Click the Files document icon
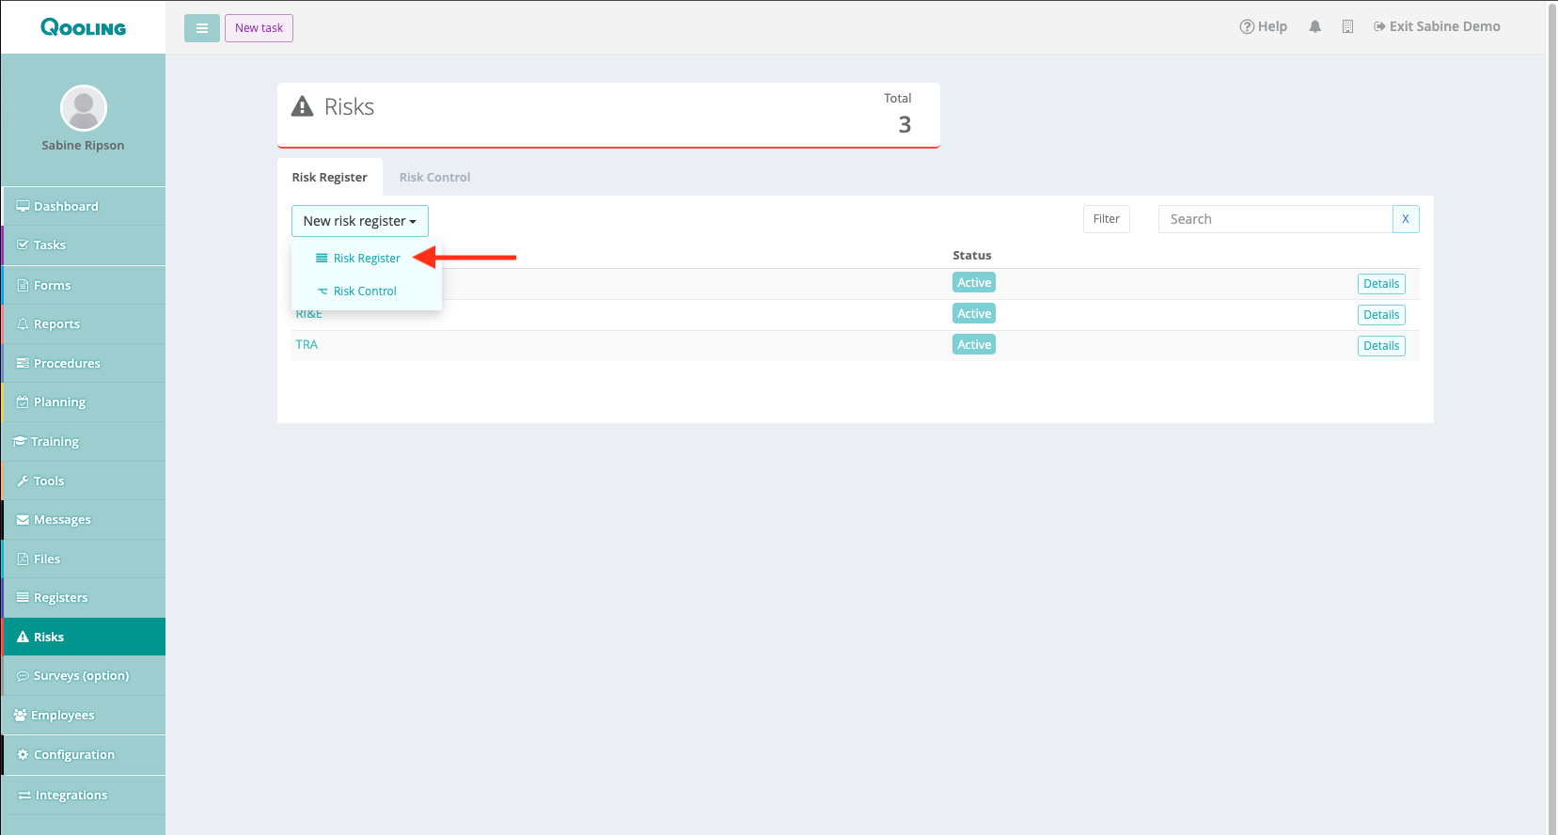Viewport: 1558px width, 835px height. tap(23, 559)
